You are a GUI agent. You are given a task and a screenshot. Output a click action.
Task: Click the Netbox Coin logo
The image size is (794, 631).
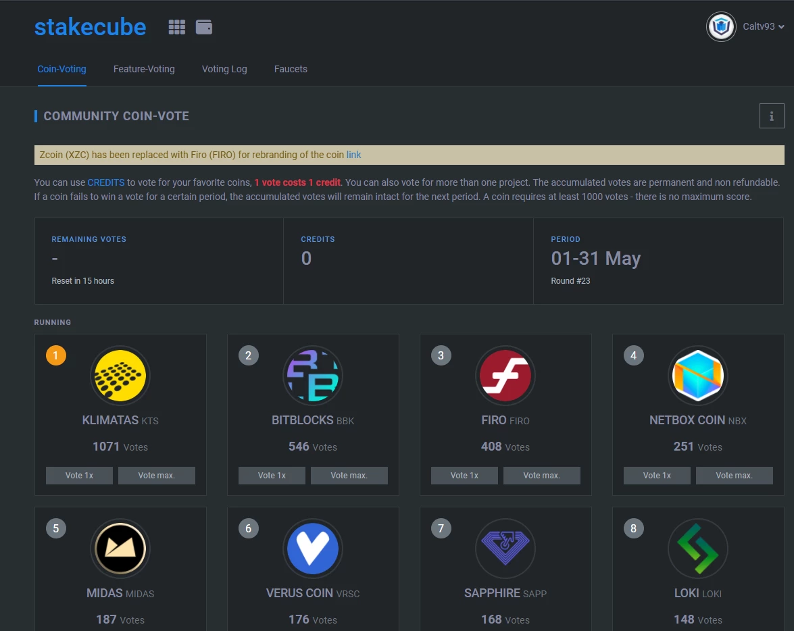coord(698,376)
